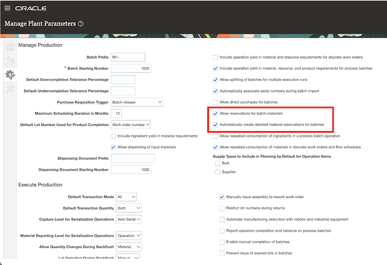Select the crossed tools sidebar icon

tap(10, 89)
